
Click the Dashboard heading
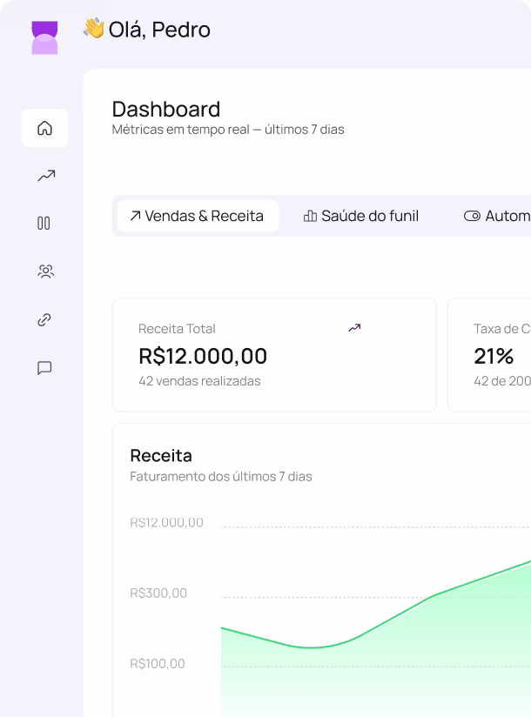166,110
